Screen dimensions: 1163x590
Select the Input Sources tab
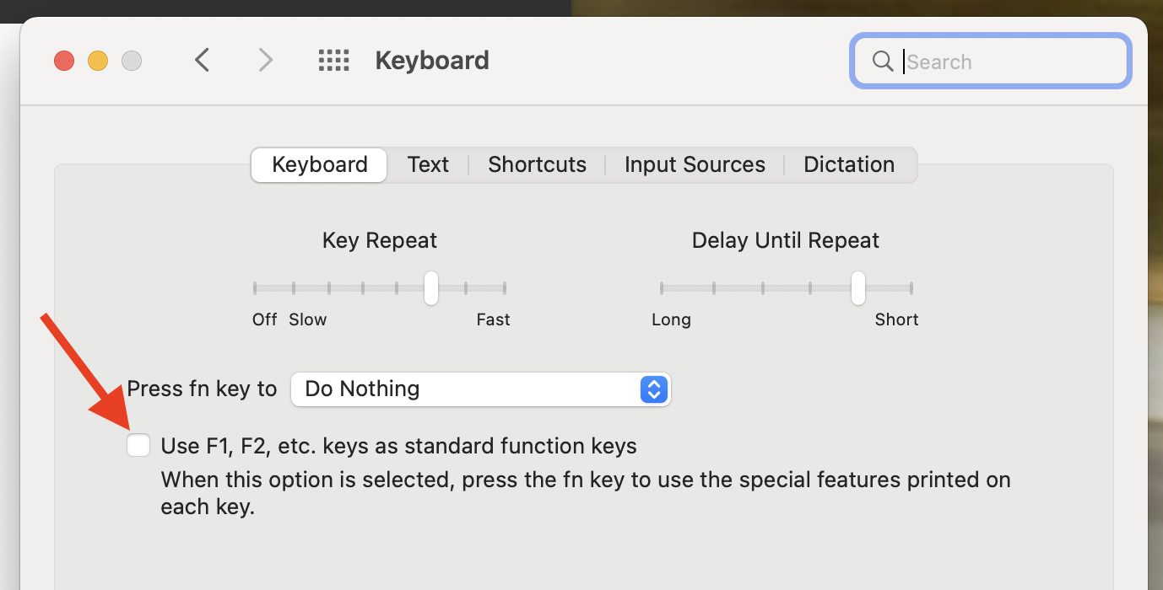[695, 164]
